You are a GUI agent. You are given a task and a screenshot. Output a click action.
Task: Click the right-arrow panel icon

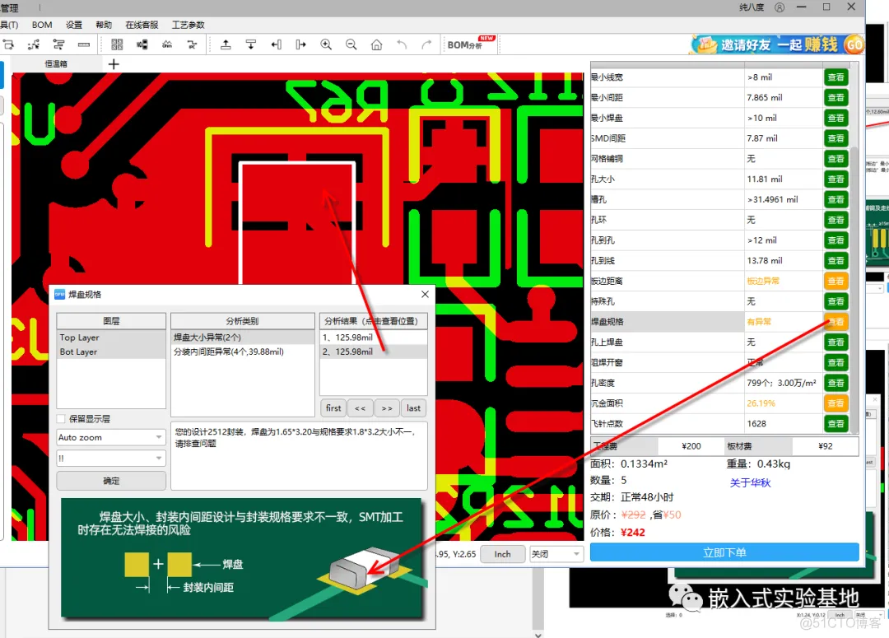(301, 44)
